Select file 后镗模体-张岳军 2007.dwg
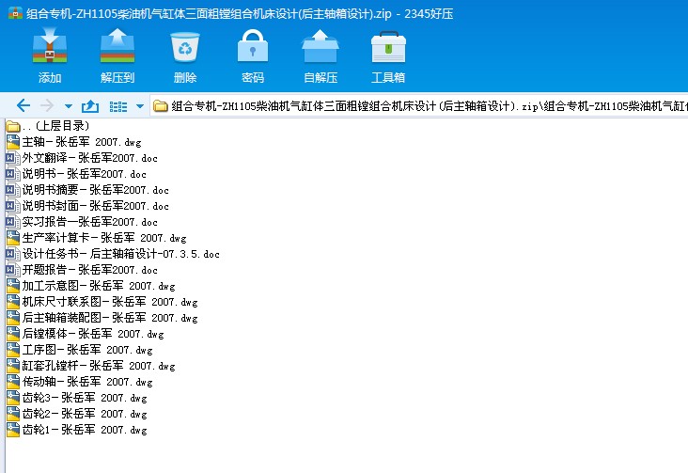 click(x=85, y=334)
